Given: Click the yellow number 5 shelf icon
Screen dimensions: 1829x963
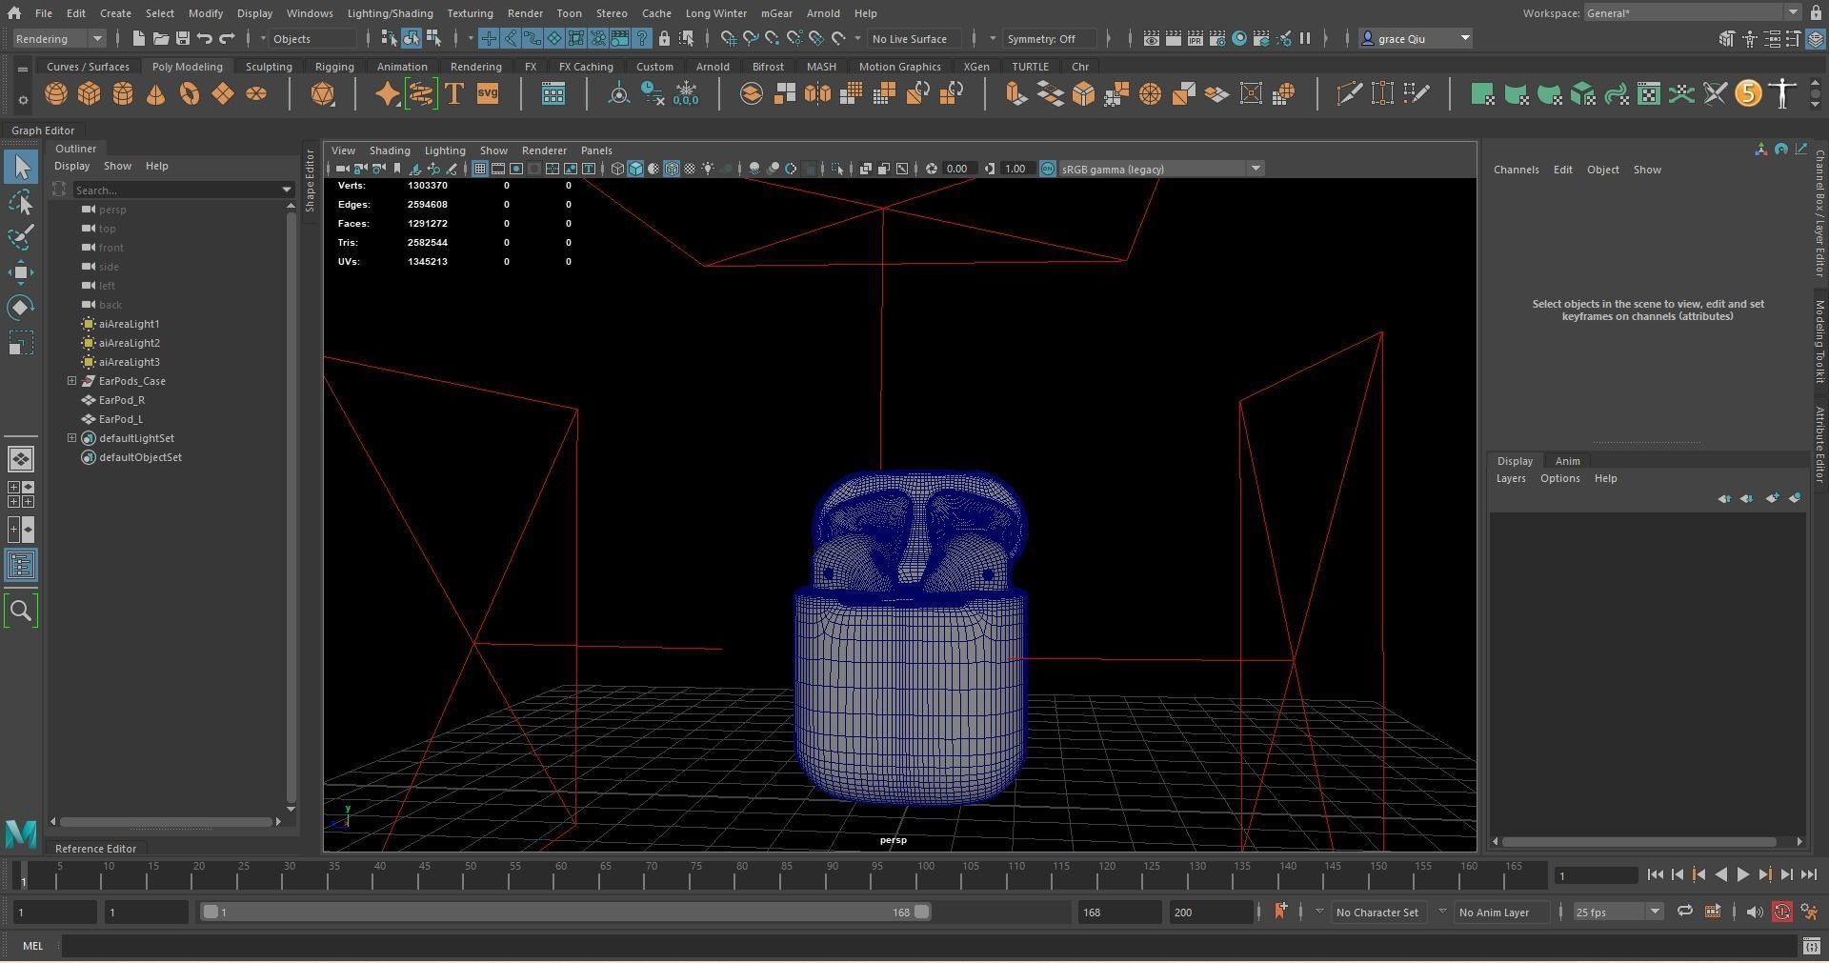Looking at the screenshot, I should [x=1748, y=93].
